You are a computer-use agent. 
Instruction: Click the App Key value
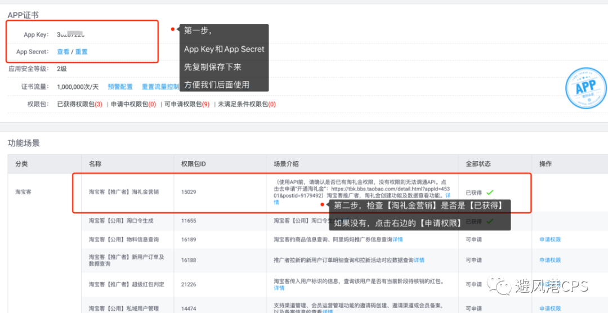[x=71, y=34]
